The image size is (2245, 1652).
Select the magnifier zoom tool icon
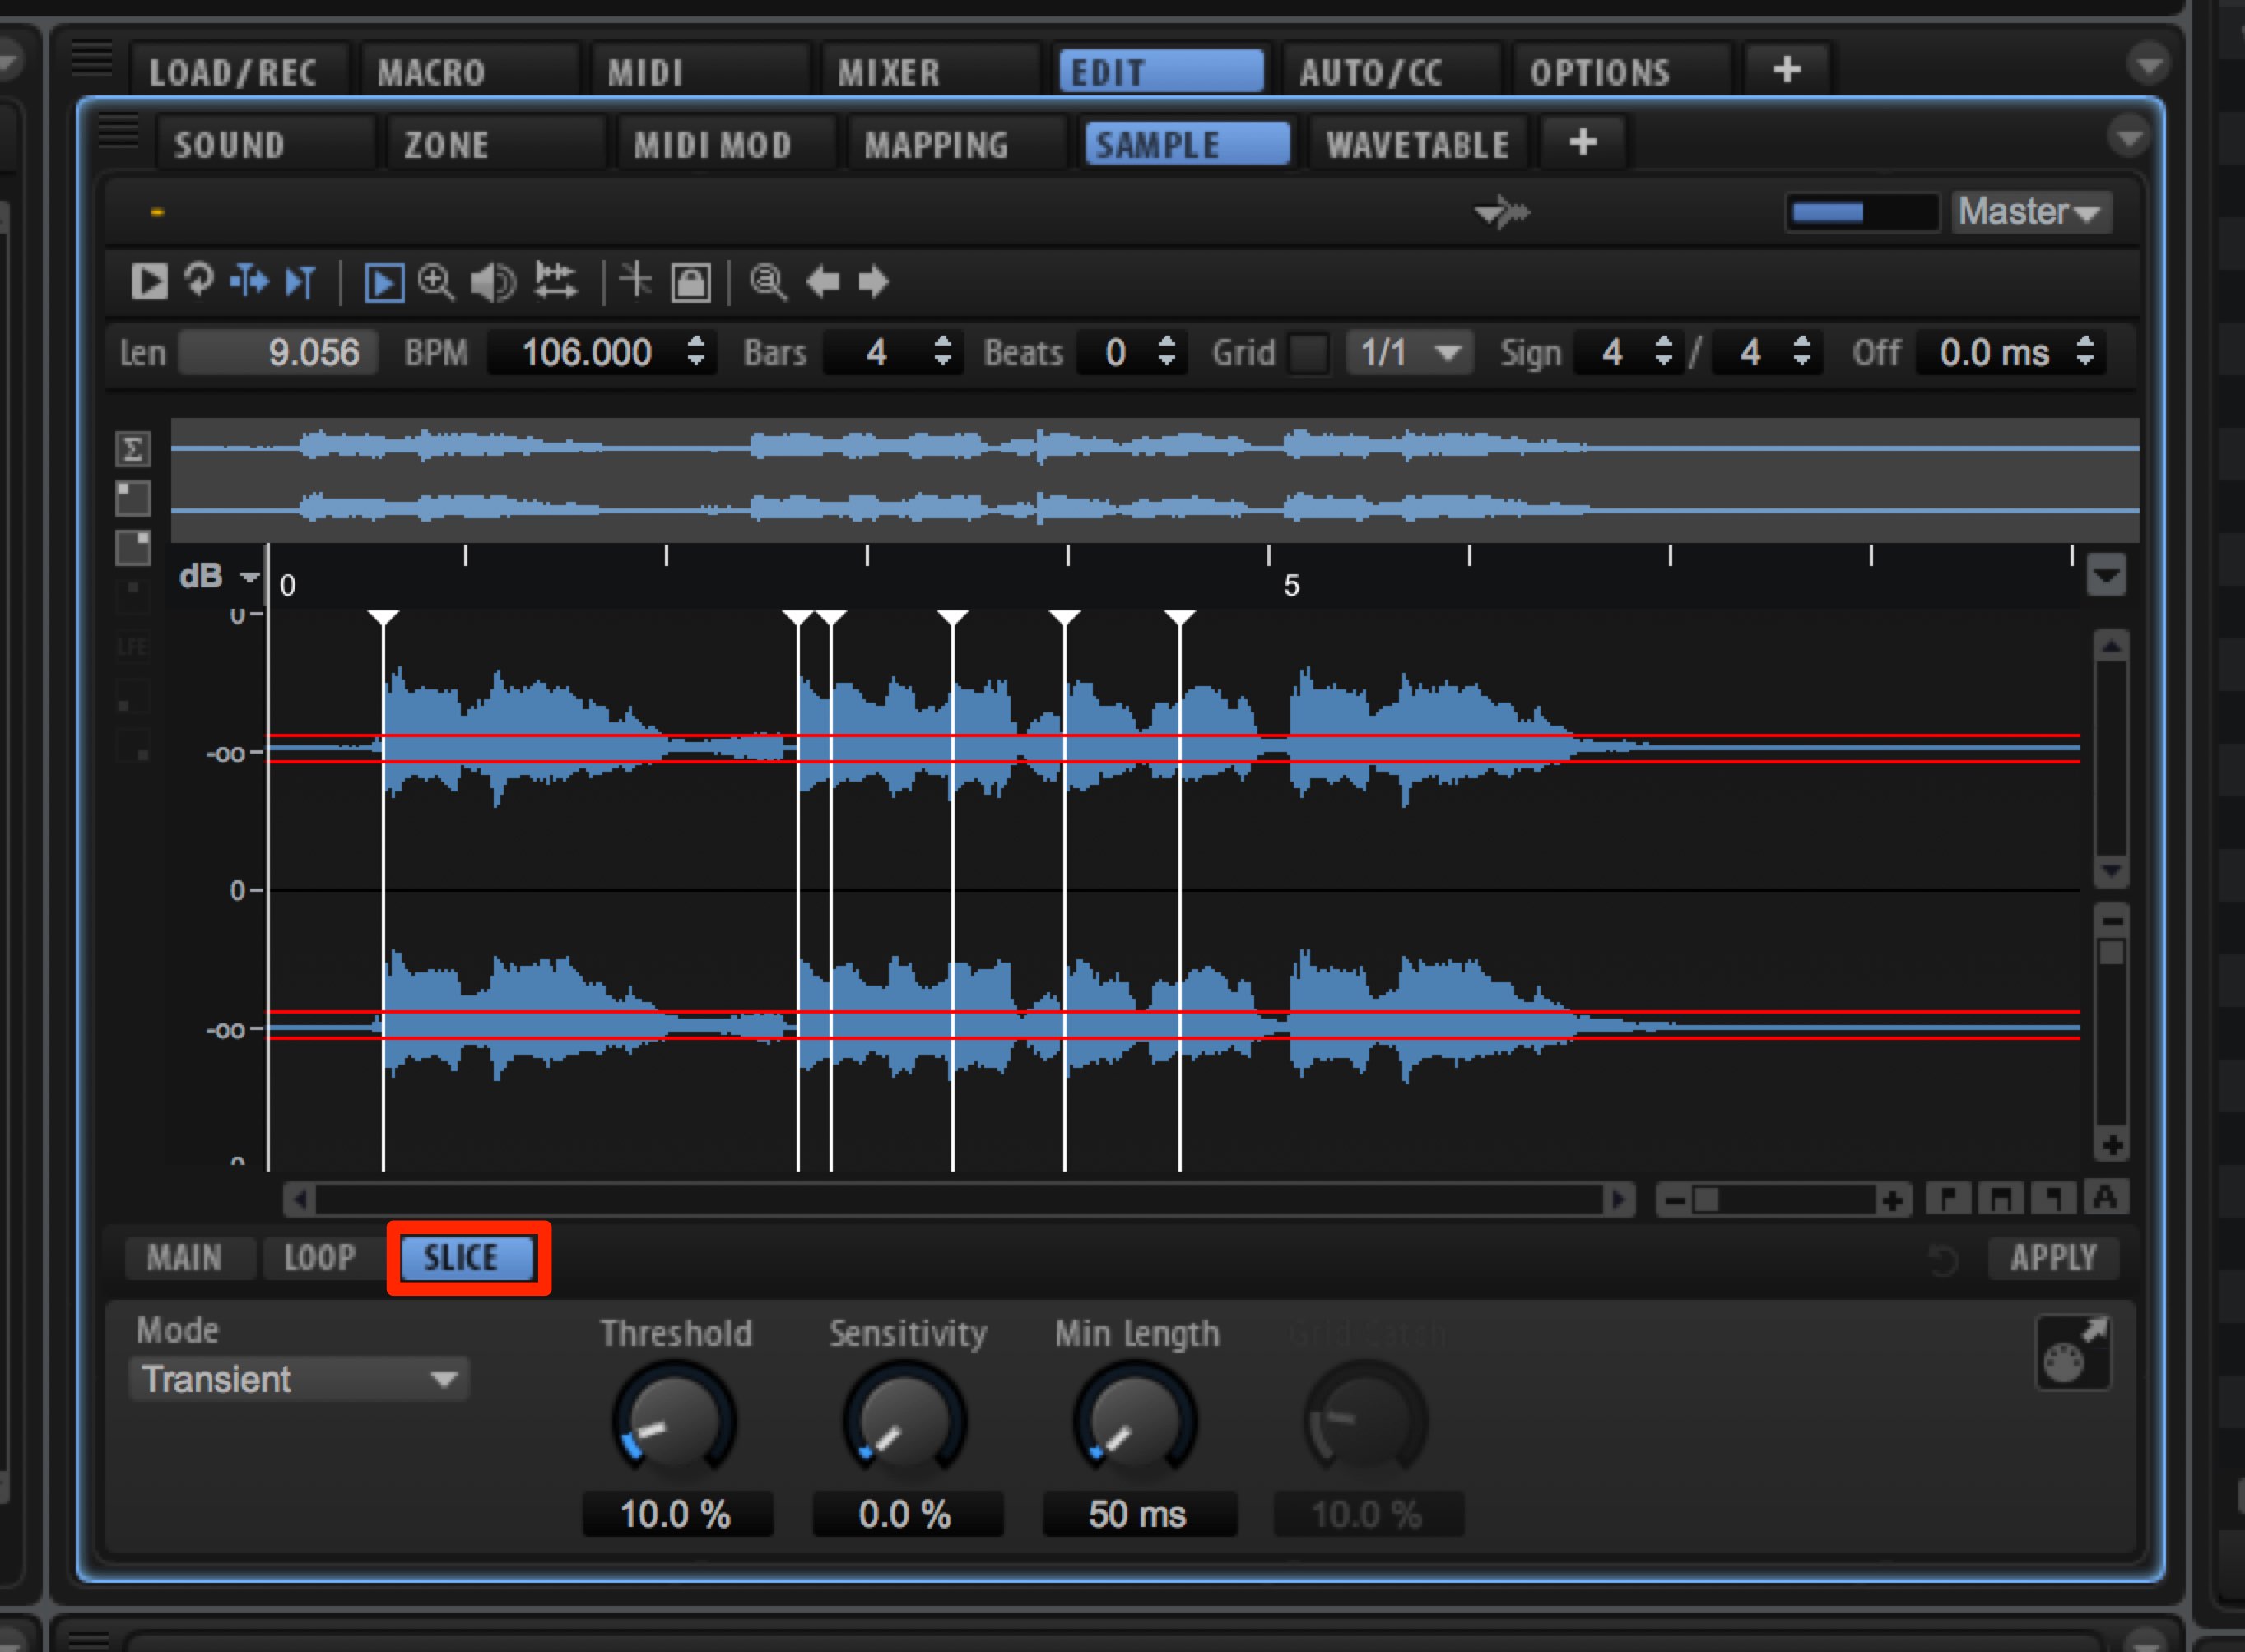click(436, 282)
